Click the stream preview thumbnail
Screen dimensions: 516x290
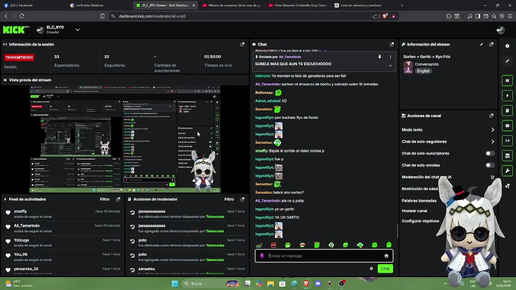coord(125,139)
